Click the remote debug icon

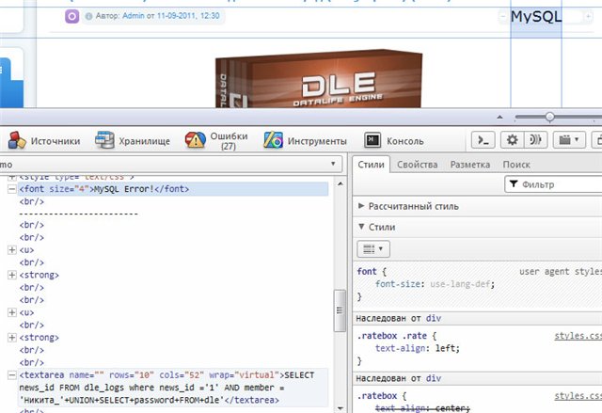tap(535, 140)
